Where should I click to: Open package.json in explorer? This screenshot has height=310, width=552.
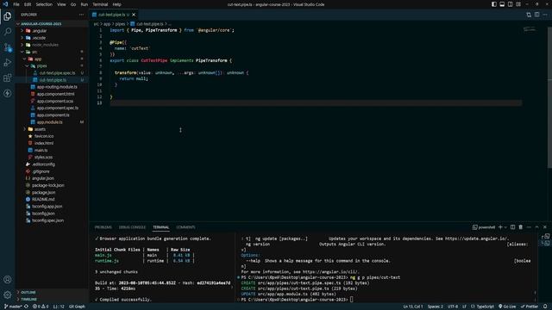44,193
